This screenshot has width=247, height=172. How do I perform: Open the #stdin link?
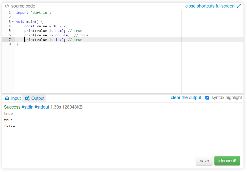click(x=27, y=107)
